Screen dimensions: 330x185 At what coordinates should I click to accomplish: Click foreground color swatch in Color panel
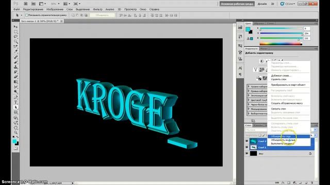tap(248, 29)
